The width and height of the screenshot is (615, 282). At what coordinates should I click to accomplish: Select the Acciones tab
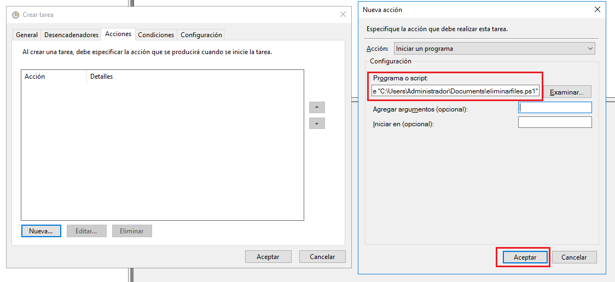[118, 34]
